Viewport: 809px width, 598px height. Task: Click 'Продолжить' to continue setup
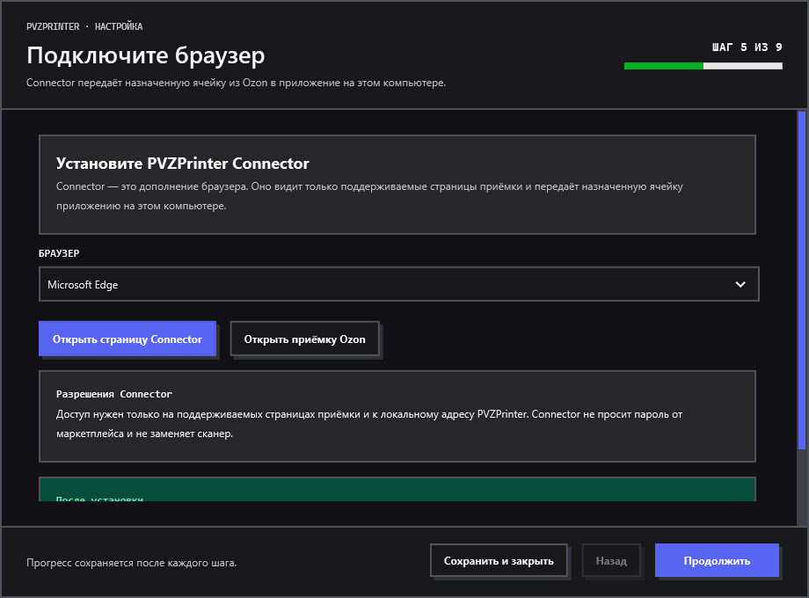point(717,560)
